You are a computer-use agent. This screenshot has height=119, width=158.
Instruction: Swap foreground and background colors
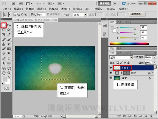pos(9,77)
